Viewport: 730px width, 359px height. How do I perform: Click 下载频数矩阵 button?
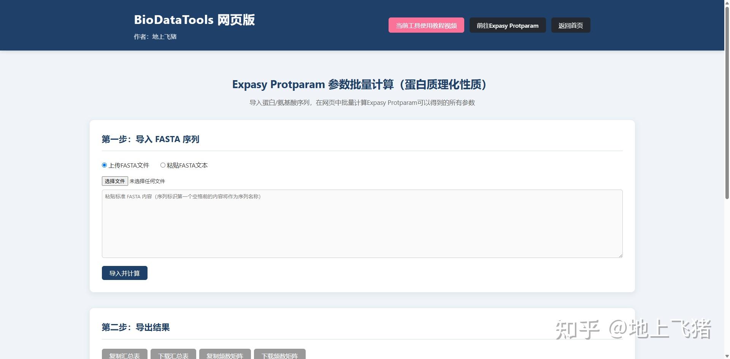[280, 354]
